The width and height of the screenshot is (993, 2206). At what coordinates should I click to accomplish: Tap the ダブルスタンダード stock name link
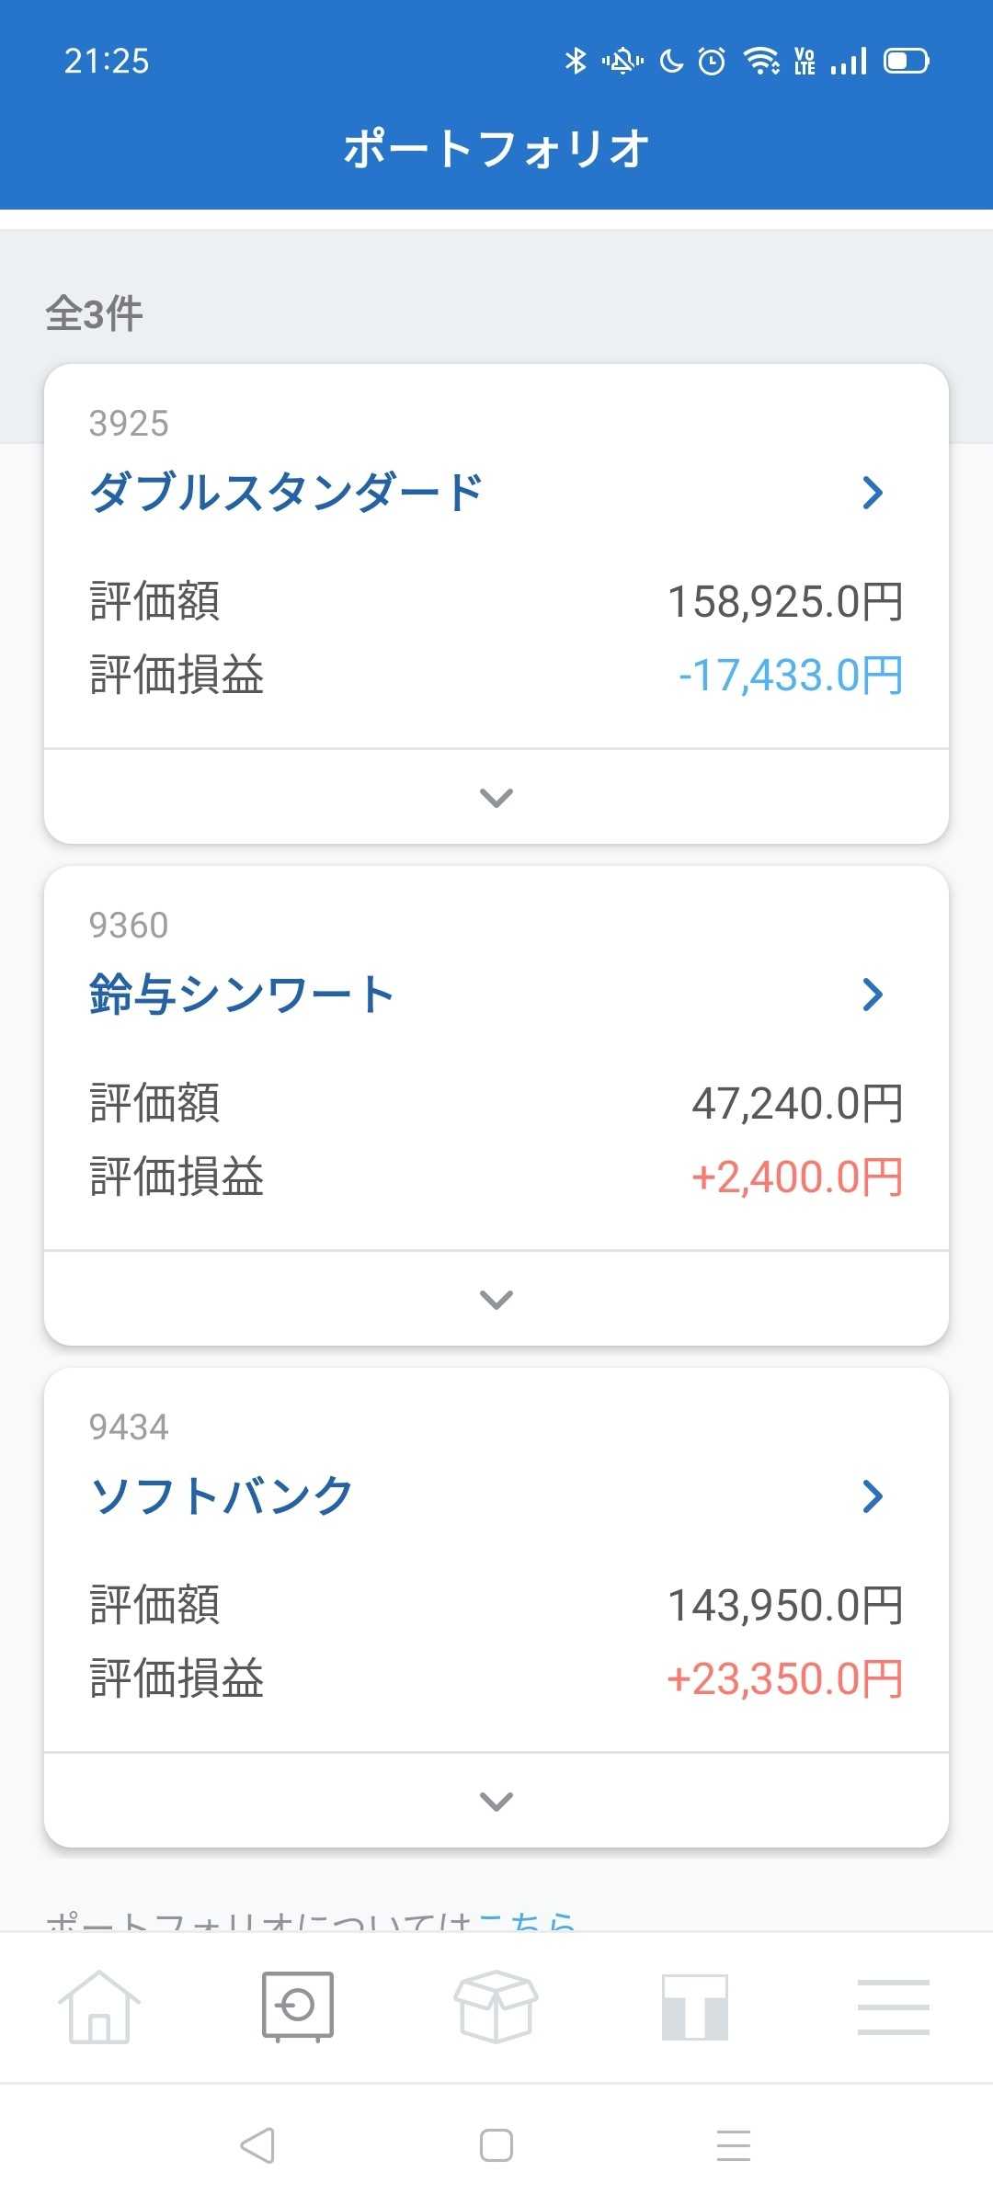coord(286,493)
